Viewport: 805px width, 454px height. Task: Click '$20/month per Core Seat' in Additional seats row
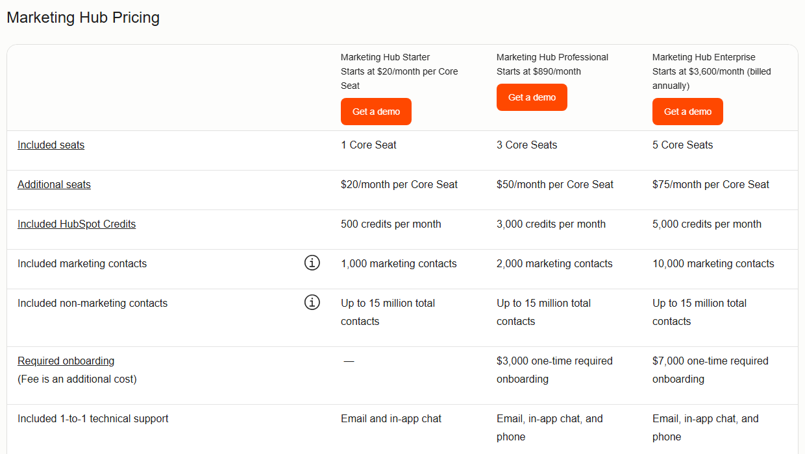pyautogui.click(x=399, y=185)
